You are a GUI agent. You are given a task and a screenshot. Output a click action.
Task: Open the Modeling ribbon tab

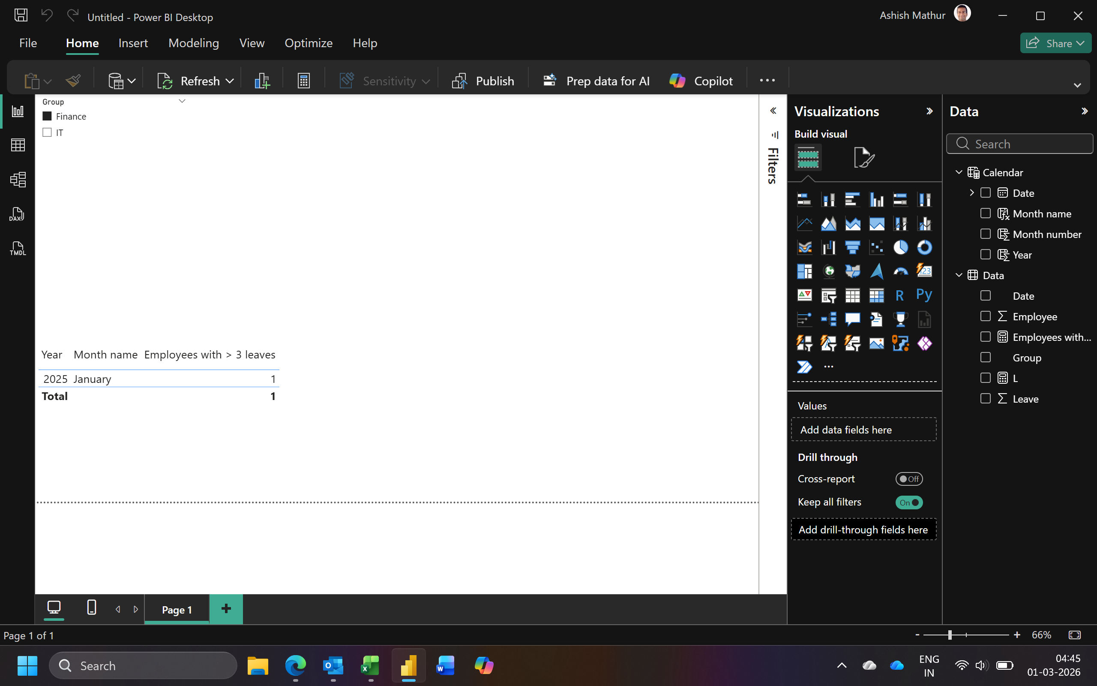(x=194, y=43)
